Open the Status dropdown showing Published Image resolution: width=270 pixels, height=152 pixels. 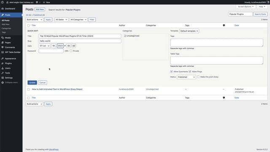point(186,77)
